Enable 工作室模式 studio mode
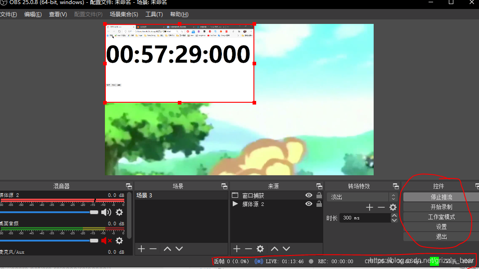Screen dimensions: 479x269 pos(441,217)
